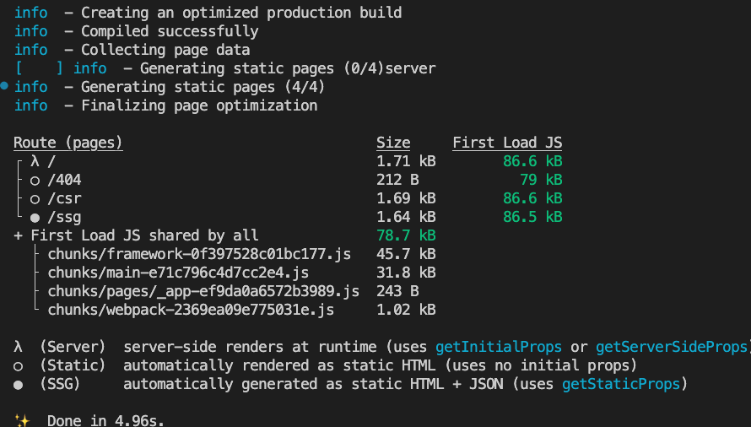Click the plus sign before First Load JS

[19, 235]
